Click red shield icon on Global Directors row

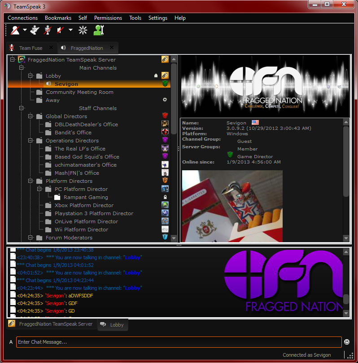coord(165,115)
